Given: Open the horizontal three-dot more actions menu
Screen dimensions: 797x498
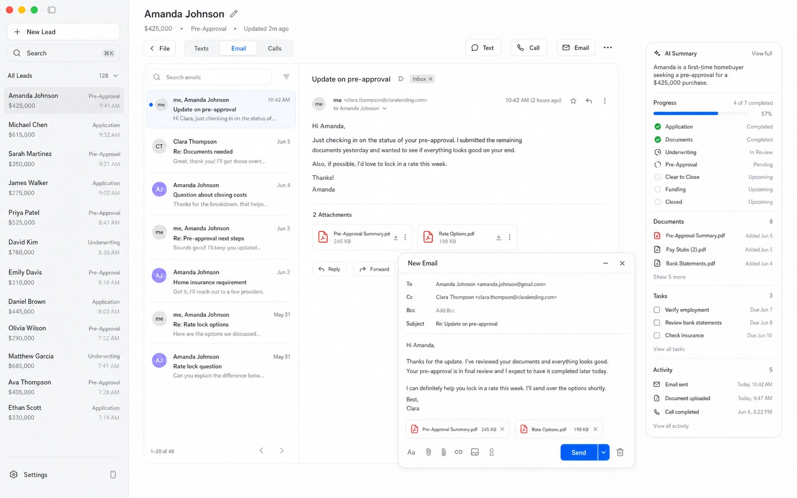Looking at the screenshot, I should (x=608, y=48).
